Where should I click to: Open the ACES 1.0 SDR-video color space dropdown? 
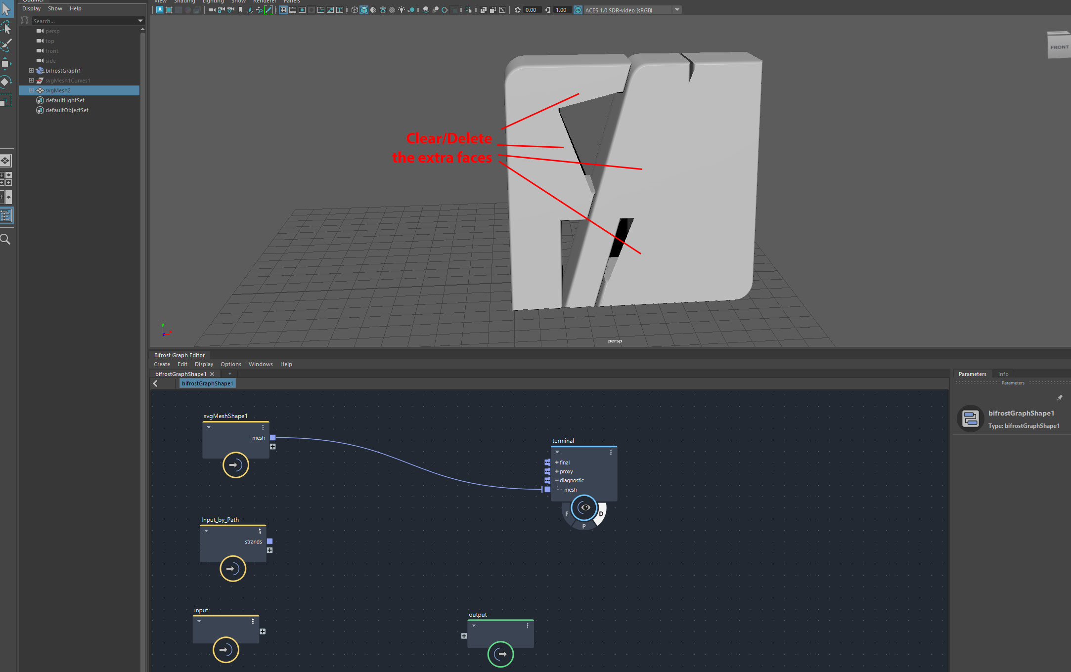point(676,9)
